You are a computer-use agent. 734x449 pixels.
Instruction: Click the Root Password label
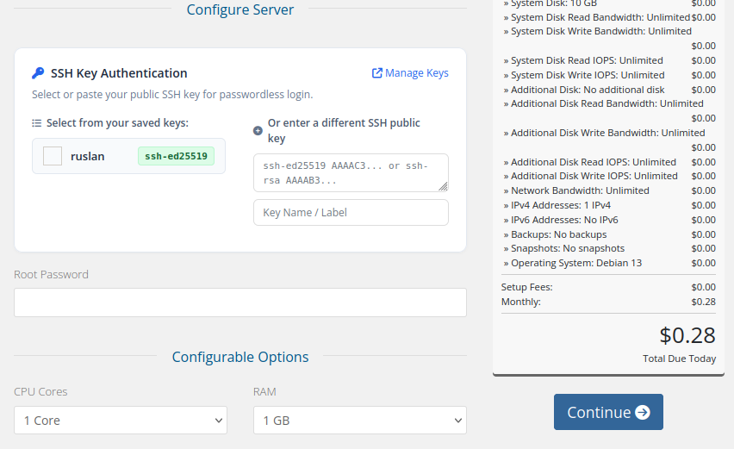pos(51,274)
